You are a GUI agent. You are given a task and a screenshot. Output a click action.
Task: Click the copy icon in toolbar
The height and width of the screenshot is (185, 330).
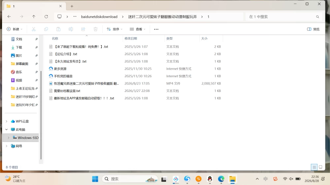click(46, 29)
